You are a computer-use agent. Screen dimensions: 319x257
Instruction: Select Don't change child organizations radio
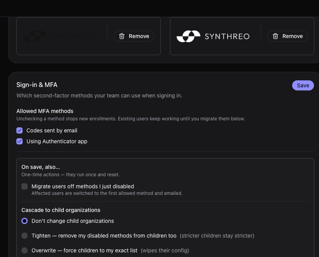(x=25, y=221)
